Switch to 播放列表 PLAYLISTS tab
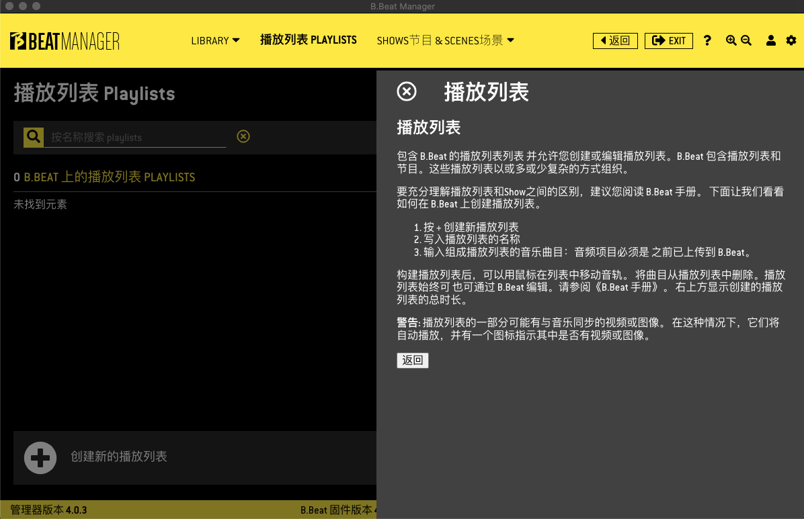The image size is (804, 519). 308,40
